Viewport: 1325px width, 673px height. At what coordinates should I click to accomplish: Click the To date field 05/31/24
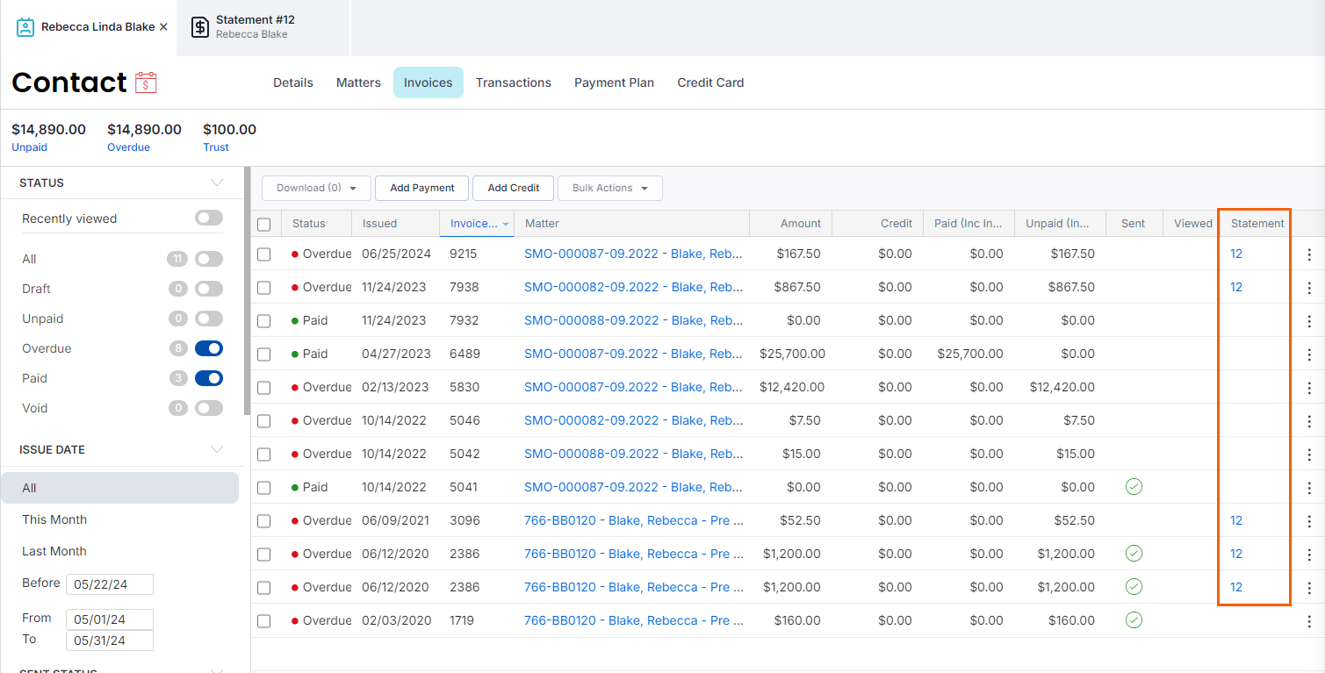pos(111,641)
